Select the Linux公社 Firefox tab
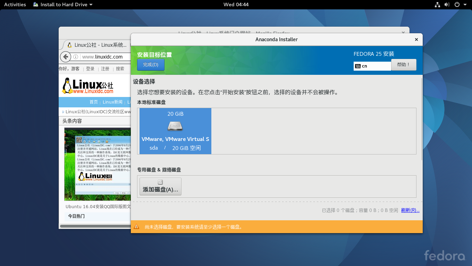This screenshot has height=266, width=472. tap(97, 45)
